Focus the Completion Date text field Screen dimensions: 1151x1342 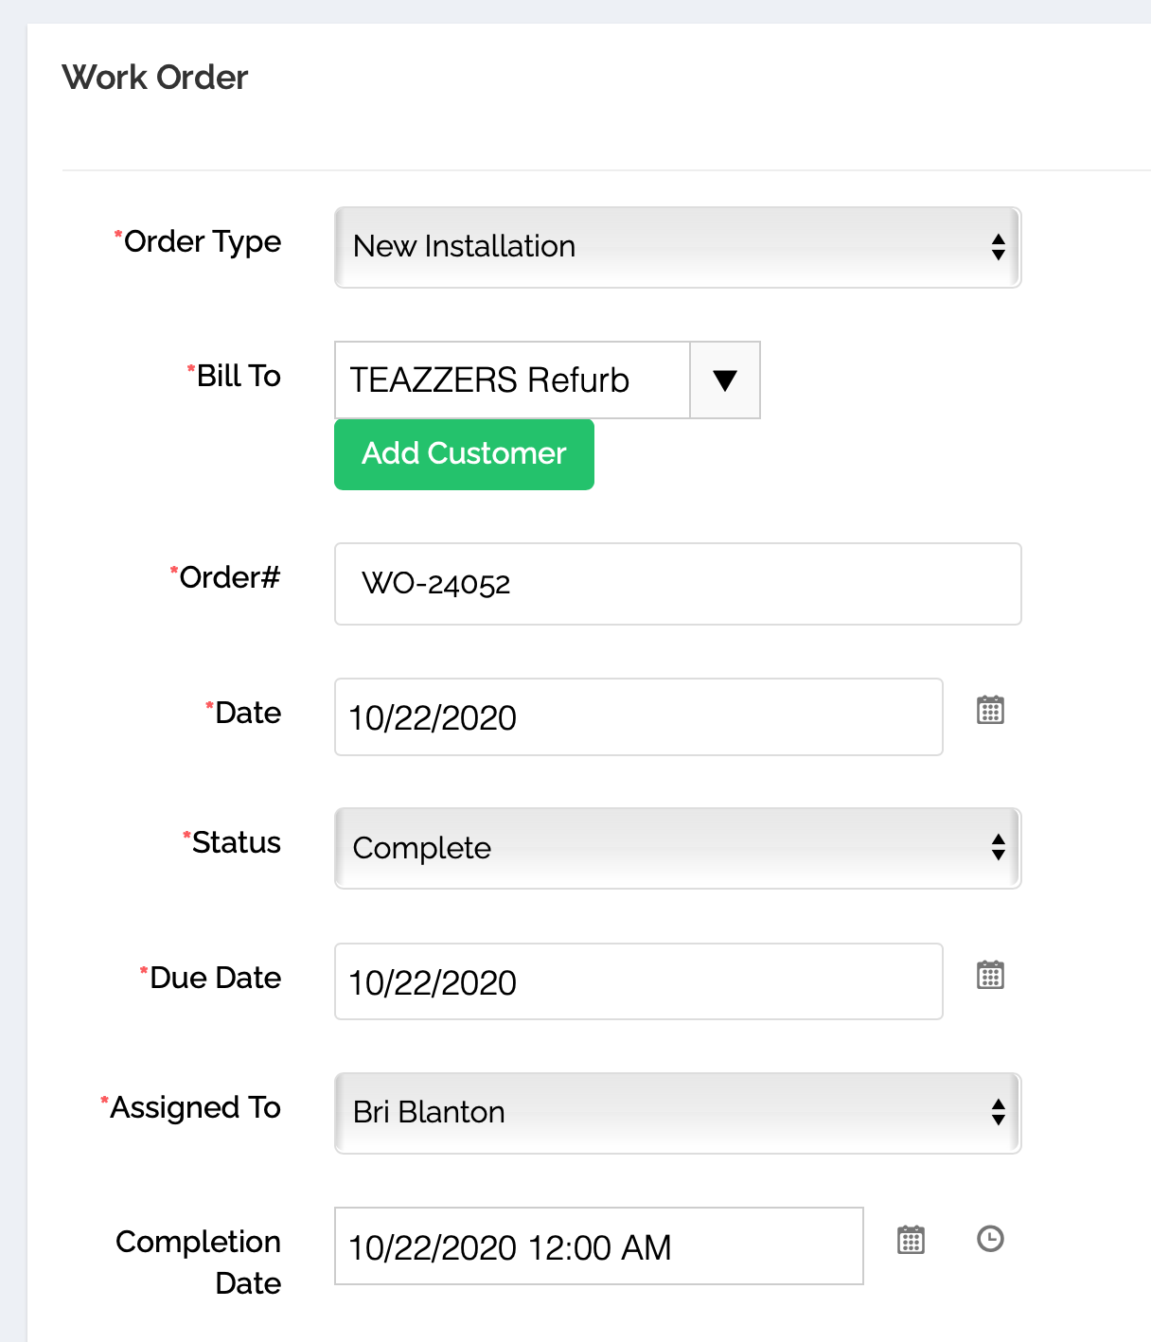(598, 1246)
